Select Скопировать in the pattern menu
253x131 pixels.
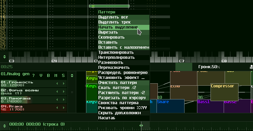124,37
